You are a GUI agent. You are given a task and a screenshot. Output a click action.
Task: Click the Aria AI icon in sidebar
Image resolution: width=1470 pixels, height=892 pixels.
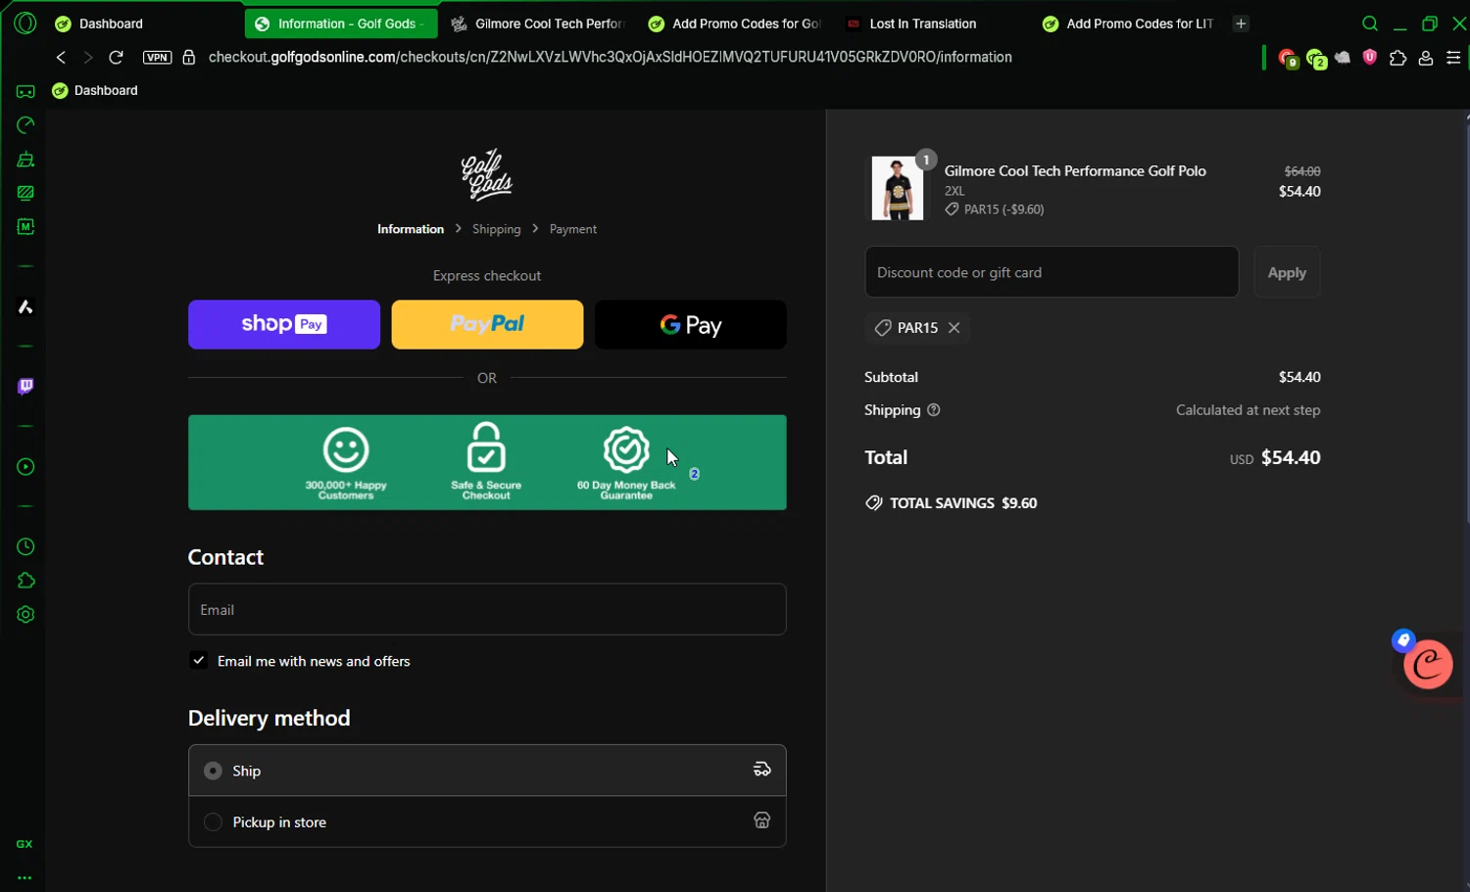point(25,307)
